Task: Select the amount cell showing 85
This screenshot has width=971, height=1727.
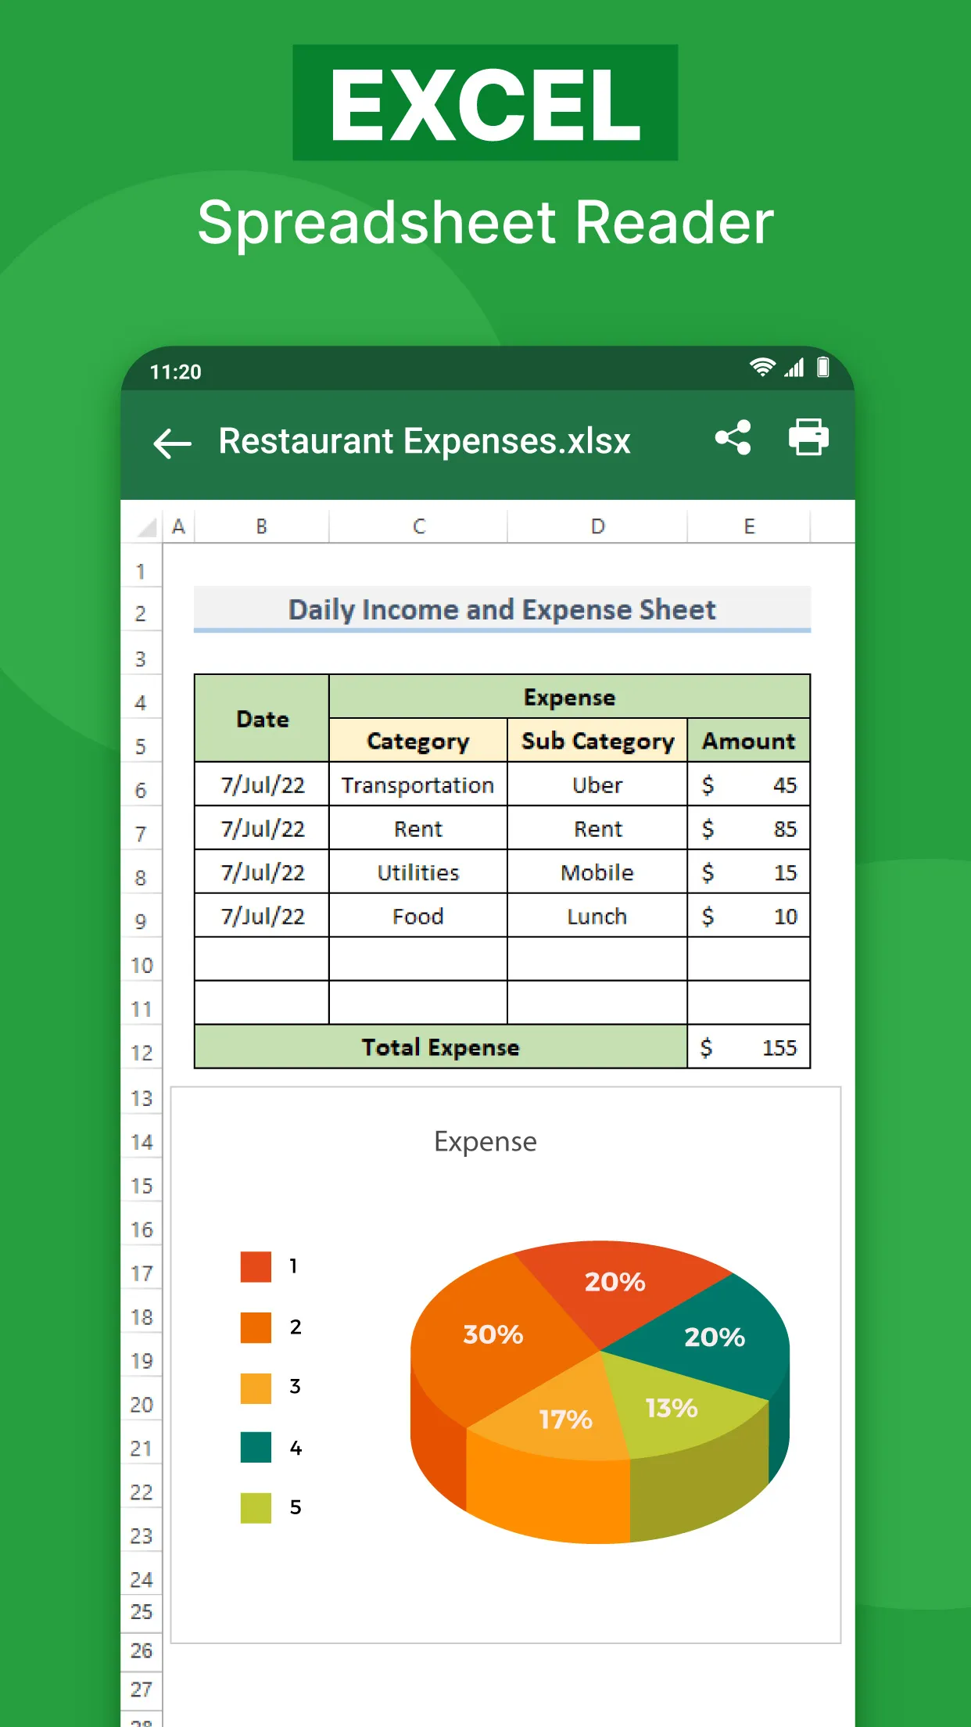Action: 748,828
